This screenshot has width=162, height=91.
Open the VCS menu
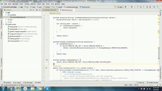(x=52, y=4)
